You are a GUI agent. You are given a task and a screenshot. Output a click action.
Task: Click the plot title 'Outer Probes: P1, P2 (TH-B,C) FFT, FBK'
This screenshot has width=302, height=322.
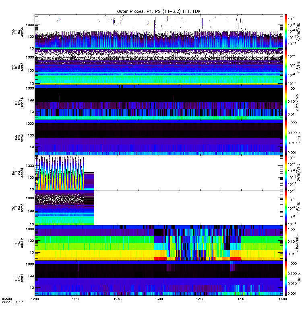(x=159, y=12)
